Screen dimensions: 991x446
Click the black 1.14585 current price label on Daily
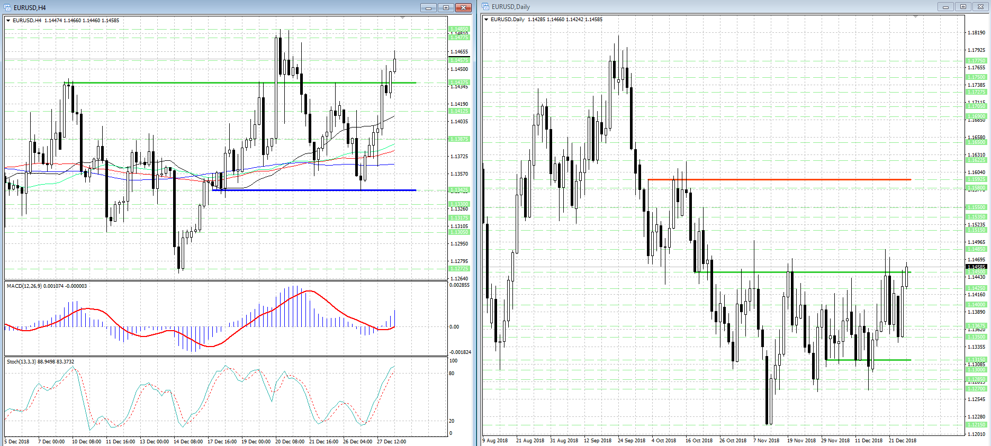[977, 267]
